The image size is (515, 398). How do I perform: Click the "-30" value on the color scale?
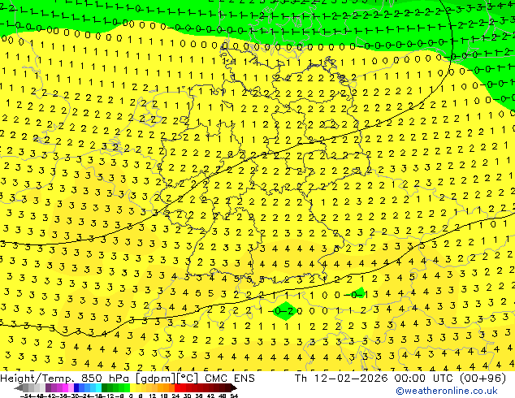pos(74,396)
